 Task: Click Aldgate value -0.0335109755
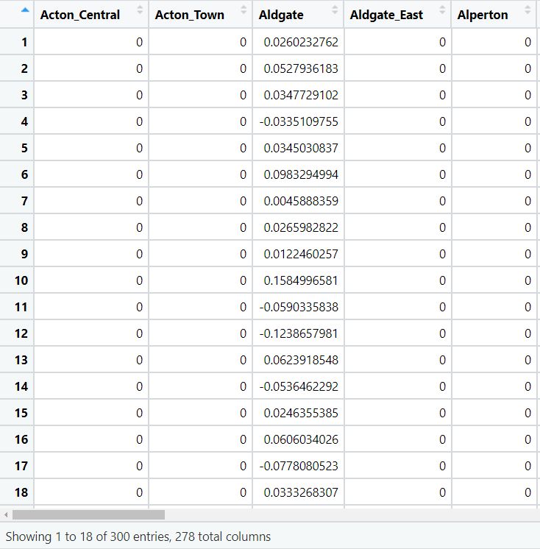pos(299,121)
